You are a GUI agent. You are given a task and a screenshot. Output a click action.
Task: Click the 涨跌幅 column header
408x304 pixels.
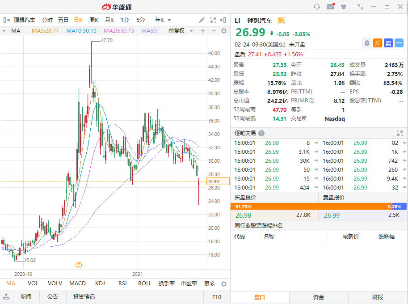pos(387,236)
